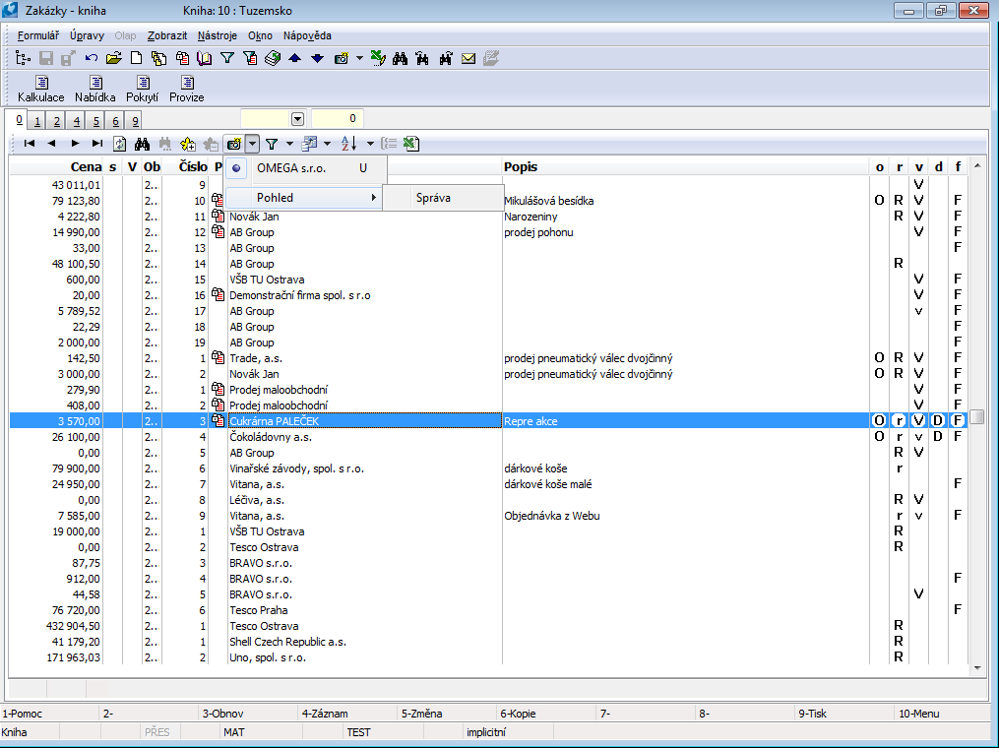Open the Nabídka report icon

95,84
